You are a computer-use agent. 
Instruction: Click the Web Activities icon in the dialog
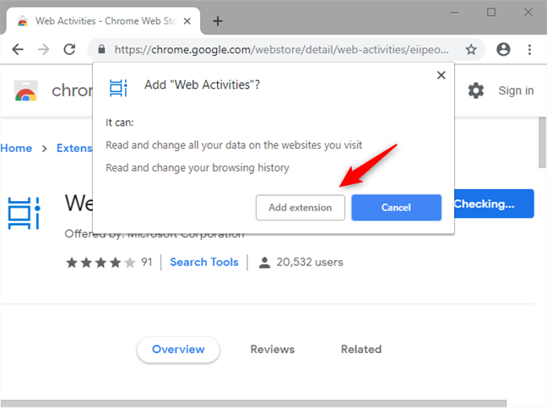tap(118, 88)
